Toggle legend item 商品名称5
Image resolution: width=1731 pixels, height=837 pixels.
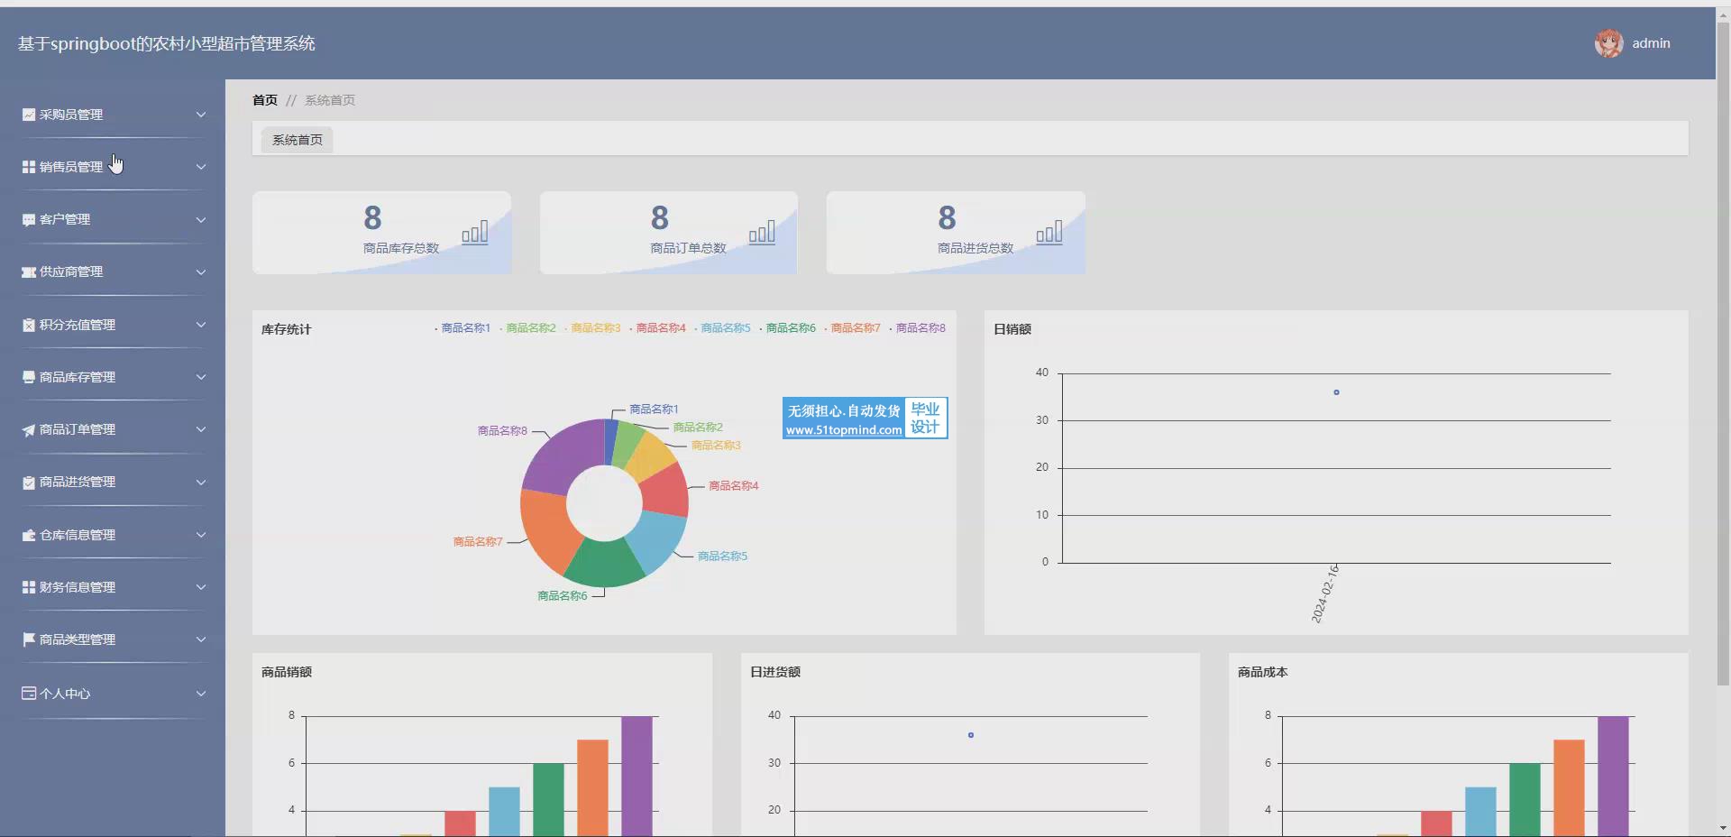coord(723,328)
